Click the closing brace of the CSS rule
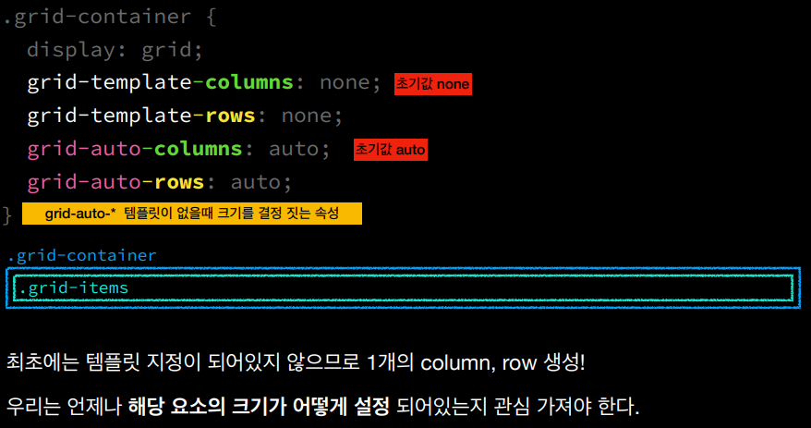Viewport: 811px width, 428px height. (6, 214)
